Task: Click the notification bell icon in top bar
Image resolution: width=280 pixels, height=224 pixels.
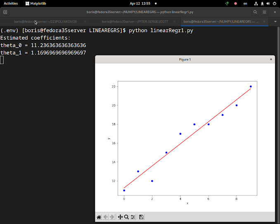Action: [x=262, y=3]
